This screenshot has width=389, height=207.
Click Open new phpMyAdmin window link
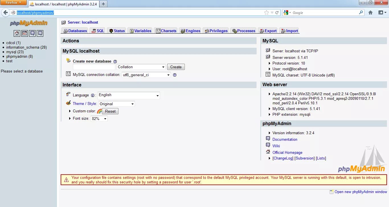pos(361,192)
